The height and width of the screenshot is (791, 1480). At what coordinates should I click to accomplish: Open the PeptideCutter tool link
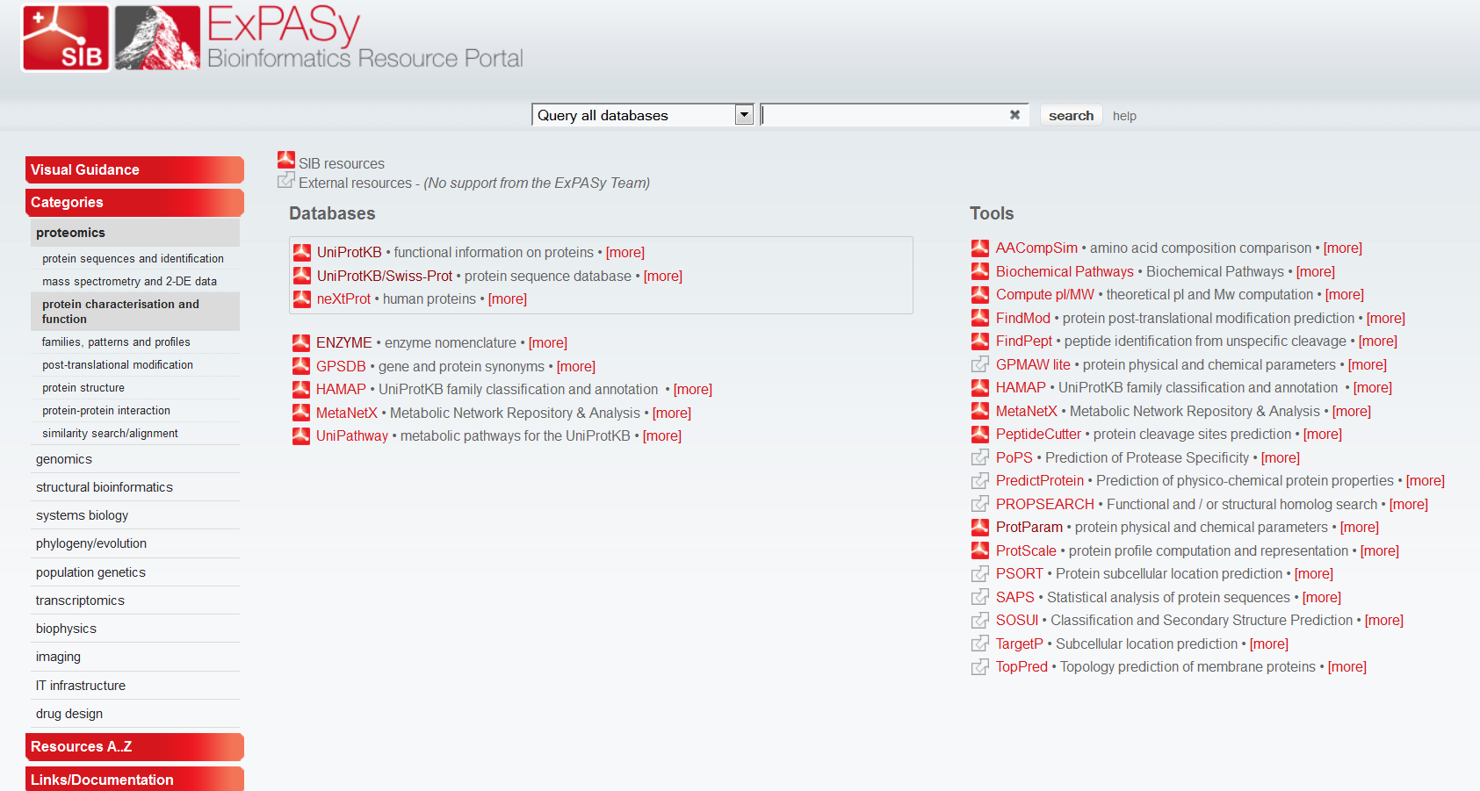[1038, 434]
